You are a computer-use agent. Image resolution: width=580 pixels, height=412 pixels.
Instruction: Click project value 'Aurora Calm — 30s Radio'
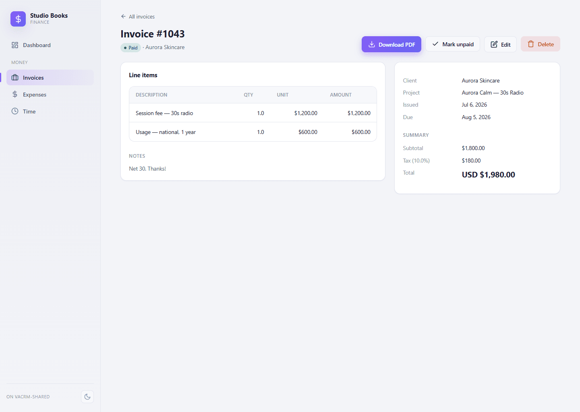pyautogui.click(x=493, y=93)
